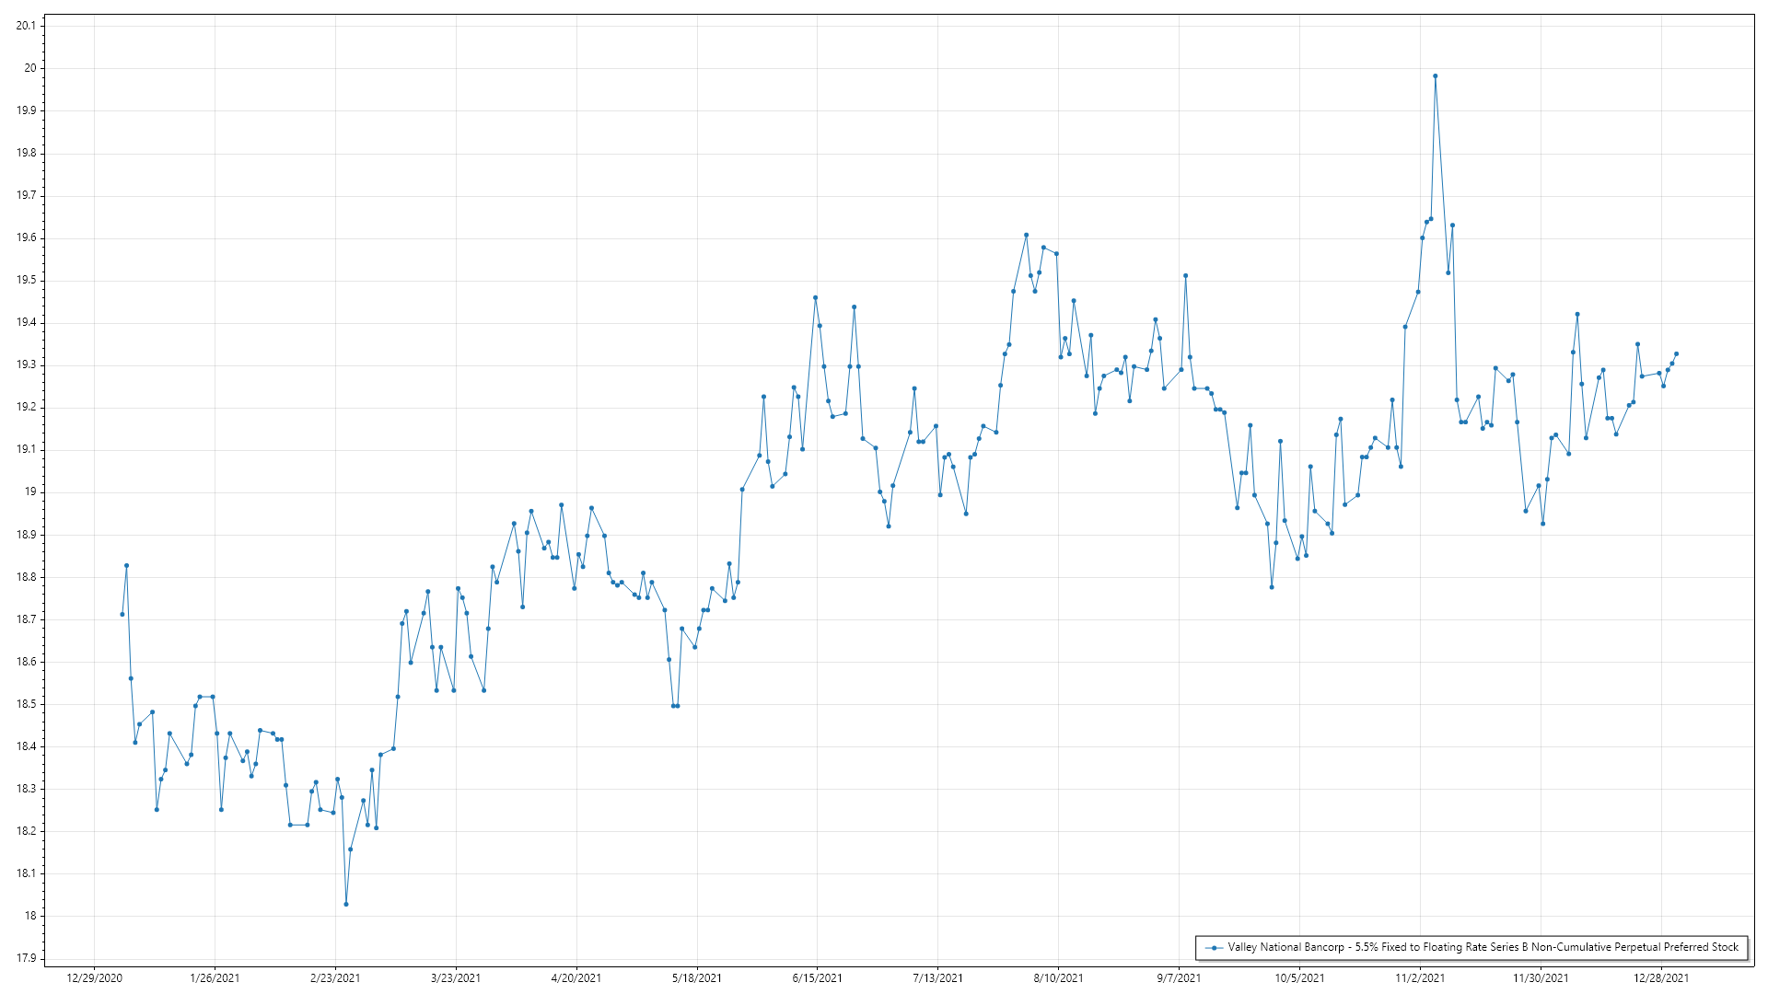The height and width of the screenshot is (994, 1768).
Task: Click the last data point of the series
Action: [1676, 353]
